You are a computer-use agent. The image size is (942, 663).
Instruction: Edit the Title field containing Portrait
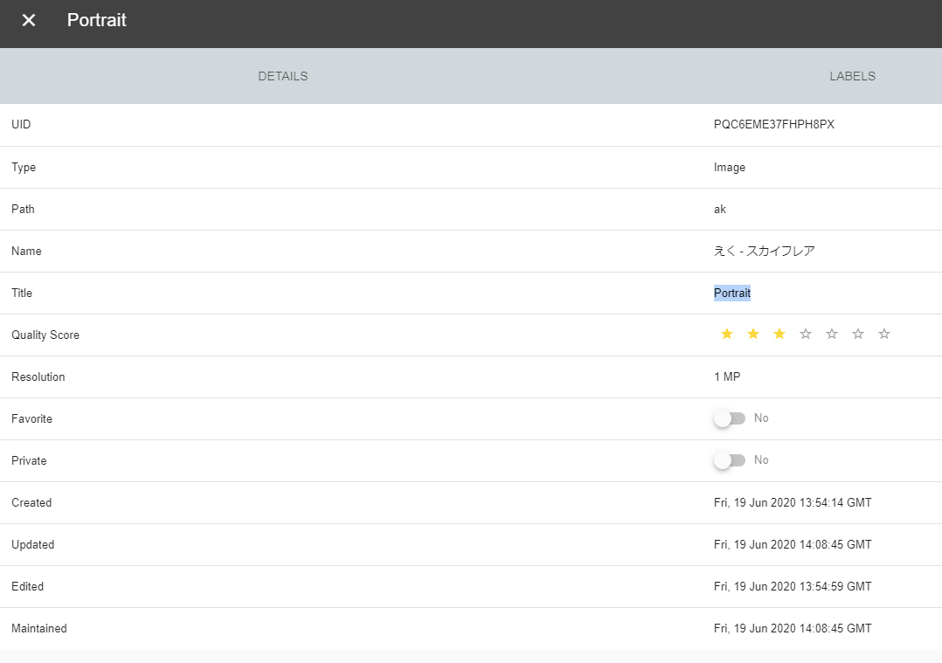(x=731, y=294)
